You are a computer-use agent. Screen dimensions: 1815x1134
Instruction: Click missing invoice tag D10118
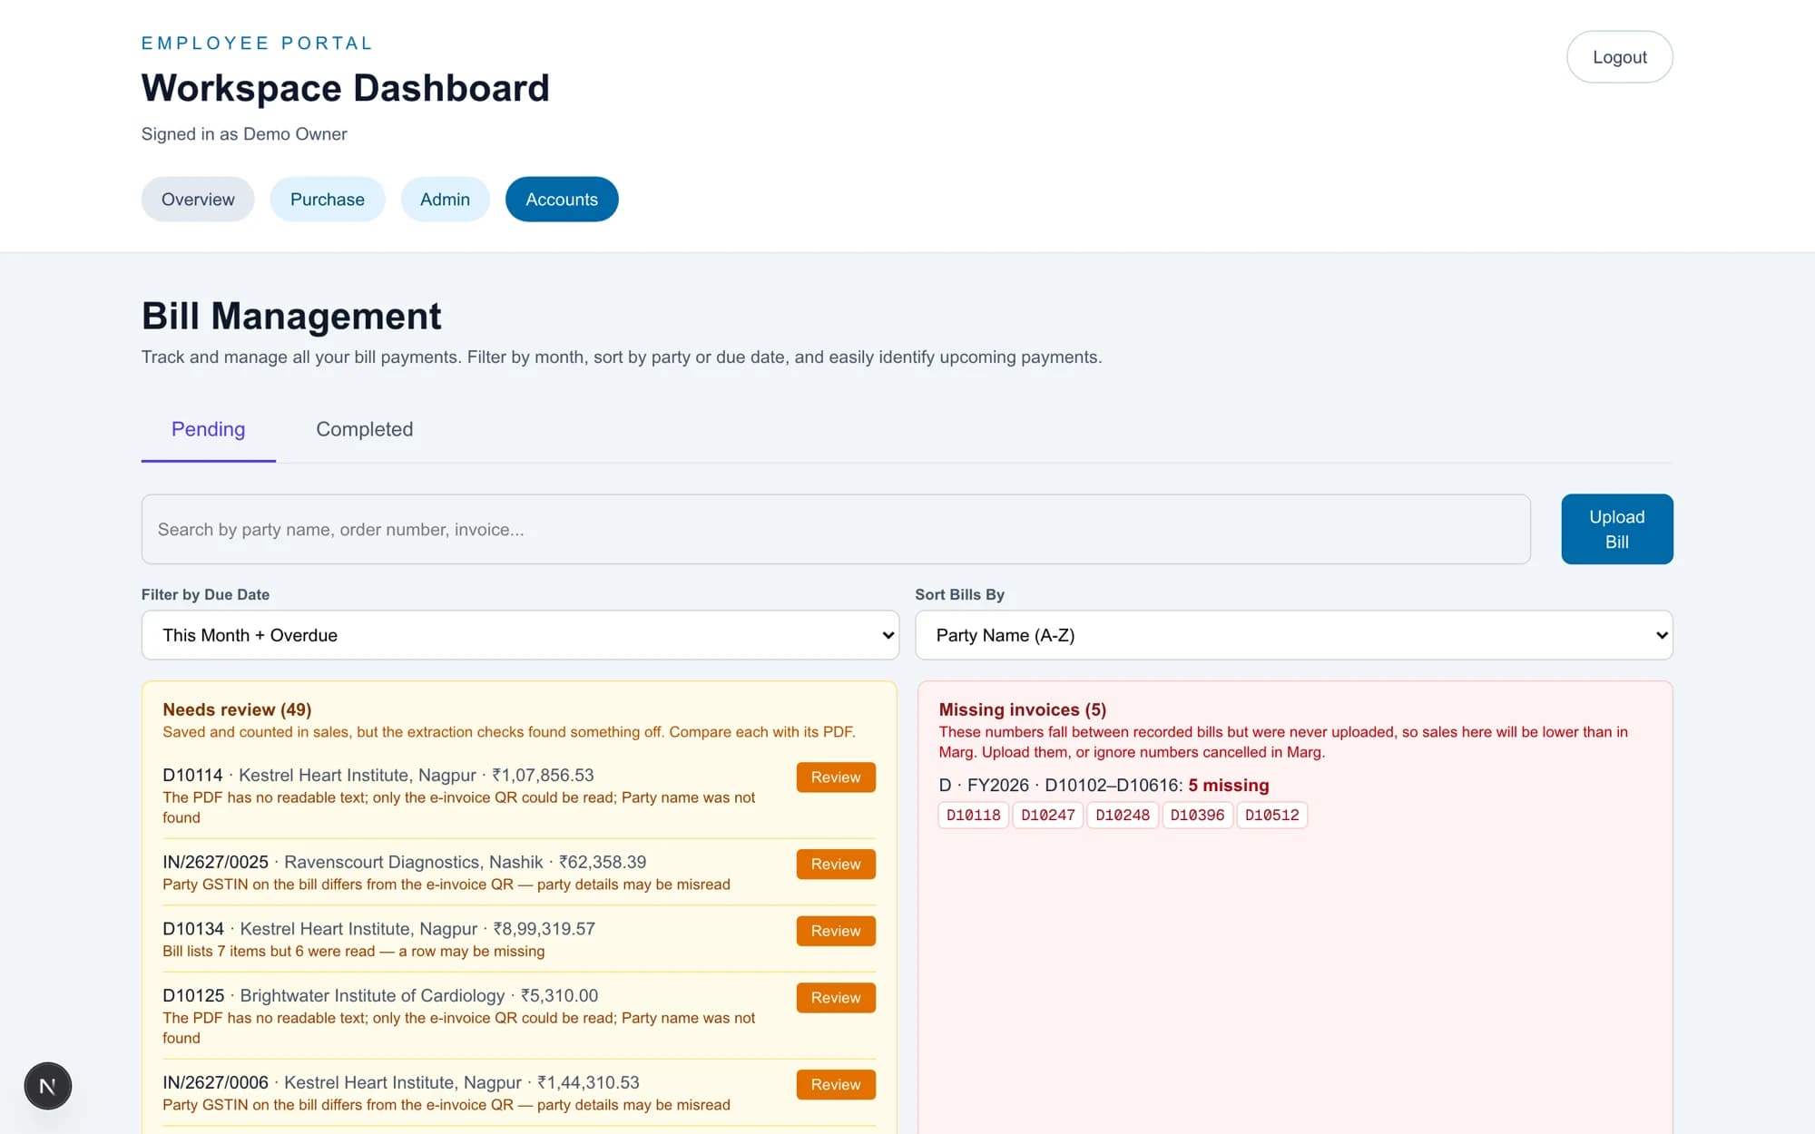(974, 816)
